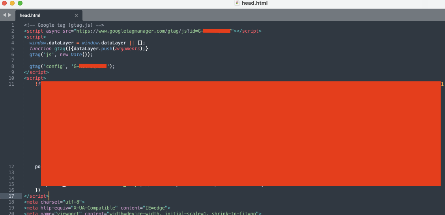Image resolution: width=445 pixels, height=215 pixels.
Task: Click the Google tag (gtag.js) comment
Action: point(64,25)
